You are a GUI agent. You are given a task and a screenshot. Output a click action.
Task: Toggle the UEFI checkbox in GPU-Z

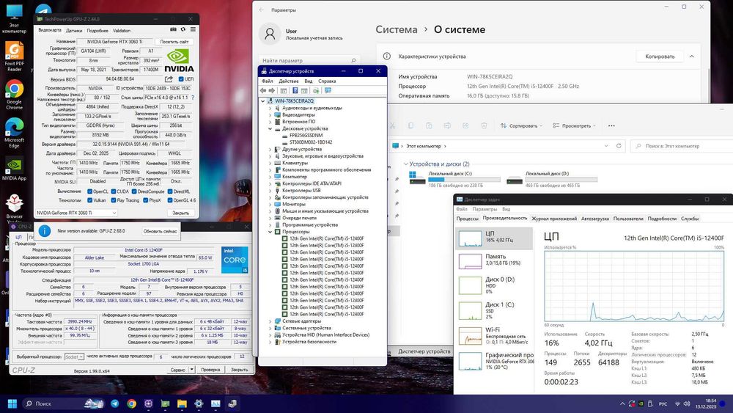180,78
